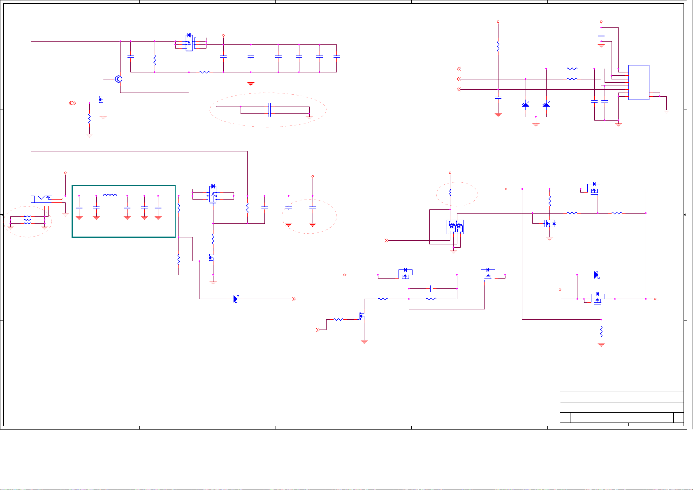Click the bottom off-page arrow of the three signal lines
Image resolution: width=693 pixels, height=490 pixels.
[459, 89]
